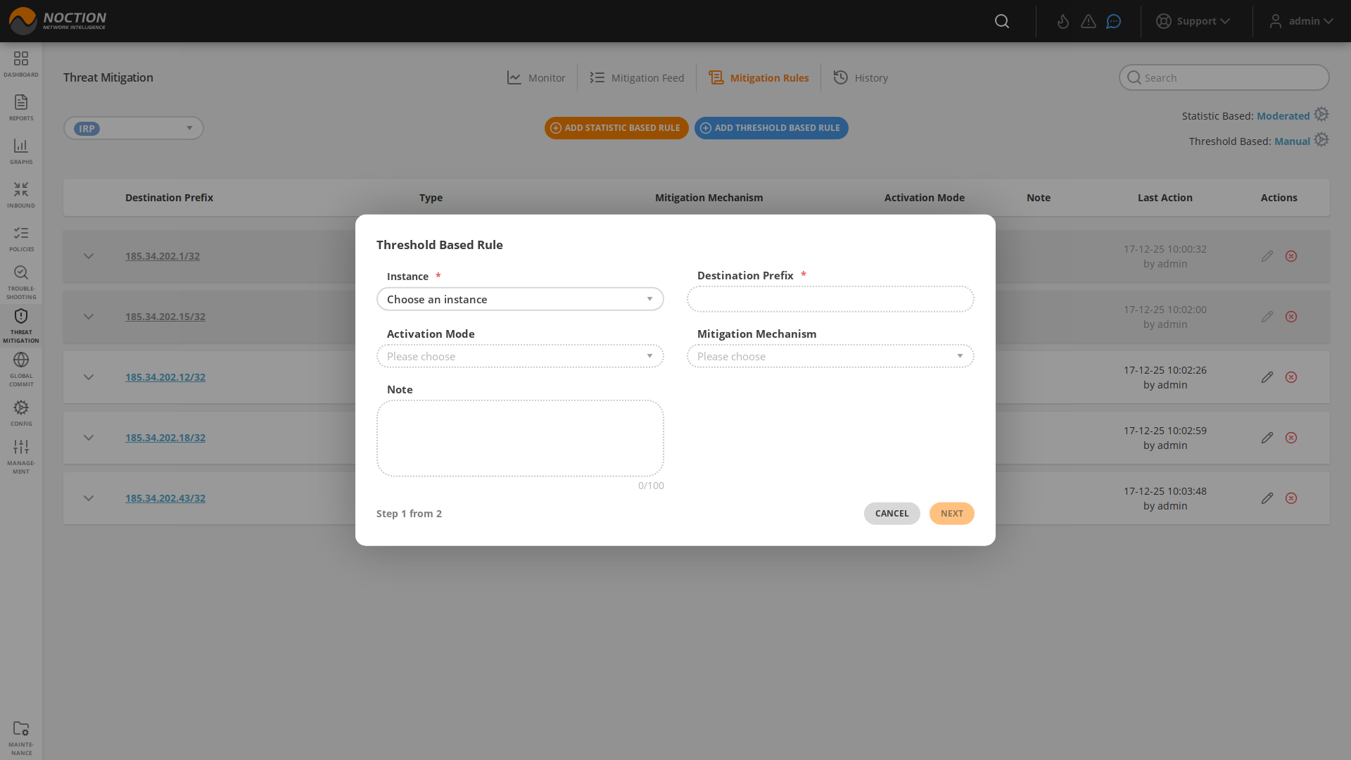1351x760 pixels.
Task: Open the gear settings beside Statistic Based
Action: click(1322, 114)
